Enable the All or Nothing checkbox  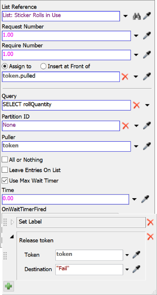pyautogui.click(x=5, y=160)
